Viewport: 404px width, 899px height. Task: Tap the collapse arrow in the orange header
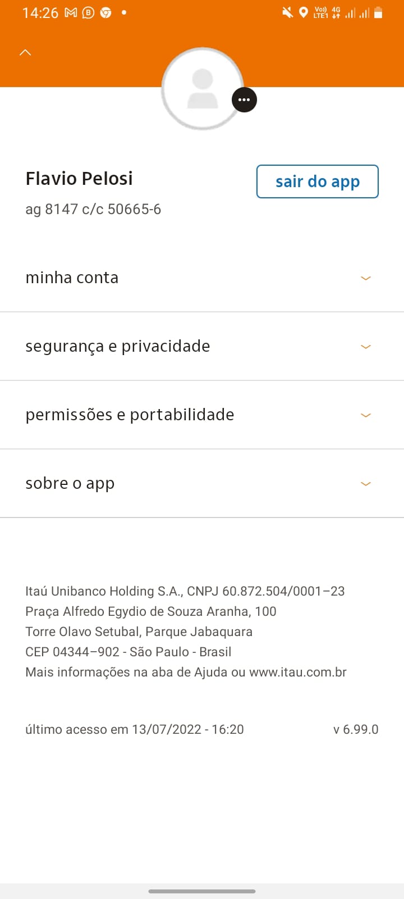[25, 53]
